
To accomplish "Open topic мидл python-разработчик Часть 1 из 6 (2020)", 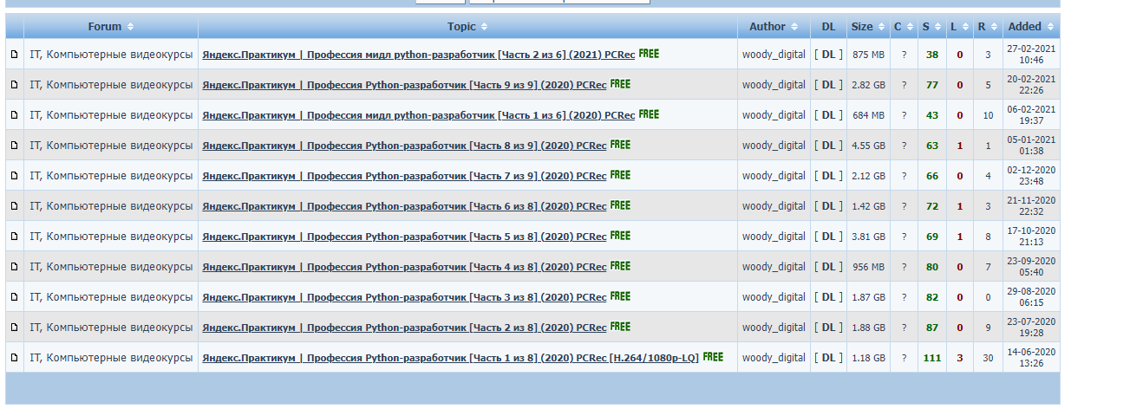I will tap(419, 115).
